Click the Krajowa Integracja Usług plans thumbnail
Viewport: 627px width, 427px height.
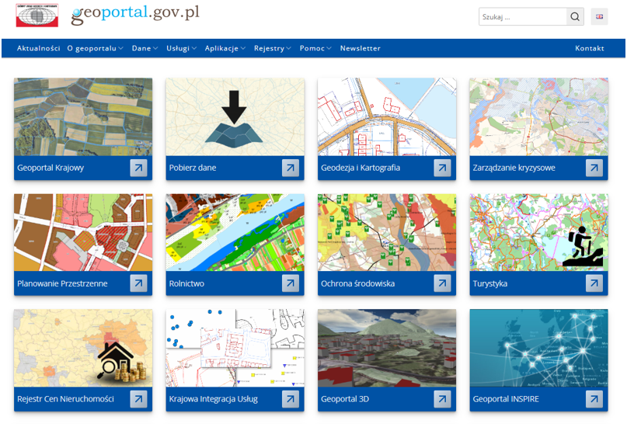click(x=235, y=348)
